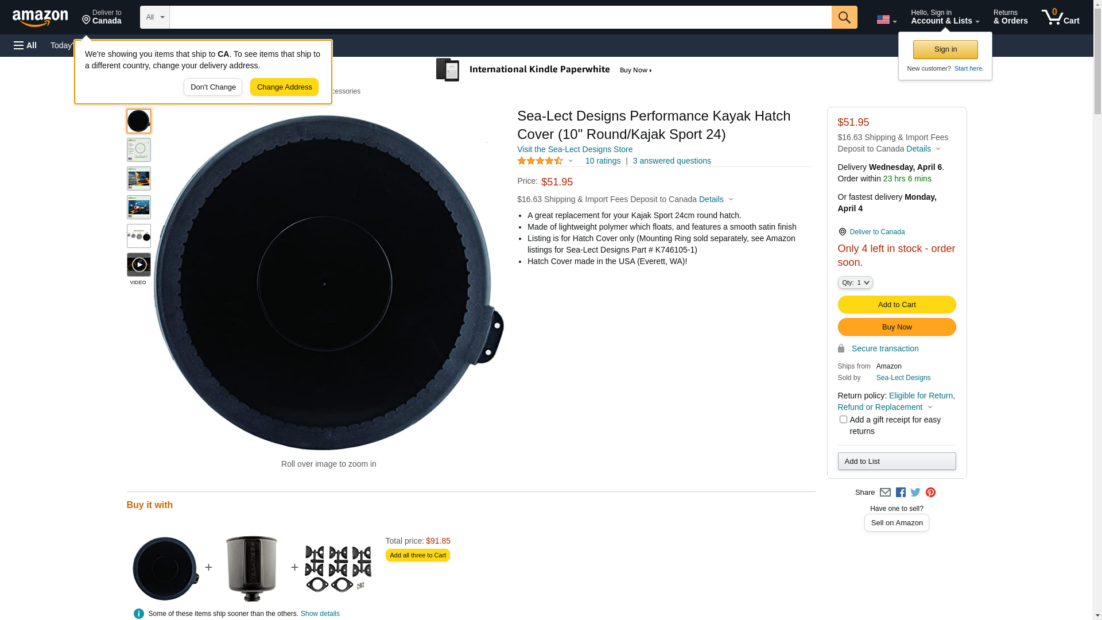Expand the All search category dropdown
The height and width of the screenshot is (620, 1102).
pos(155,17)
